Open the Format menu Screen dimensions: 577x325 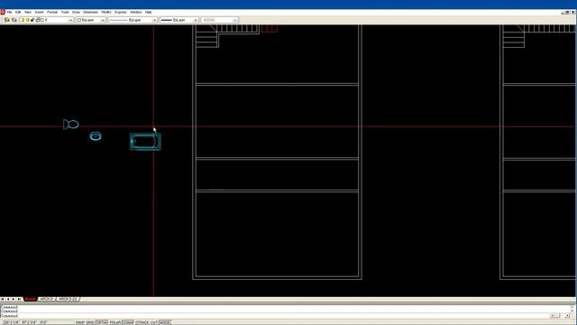[x=52, y=12]
